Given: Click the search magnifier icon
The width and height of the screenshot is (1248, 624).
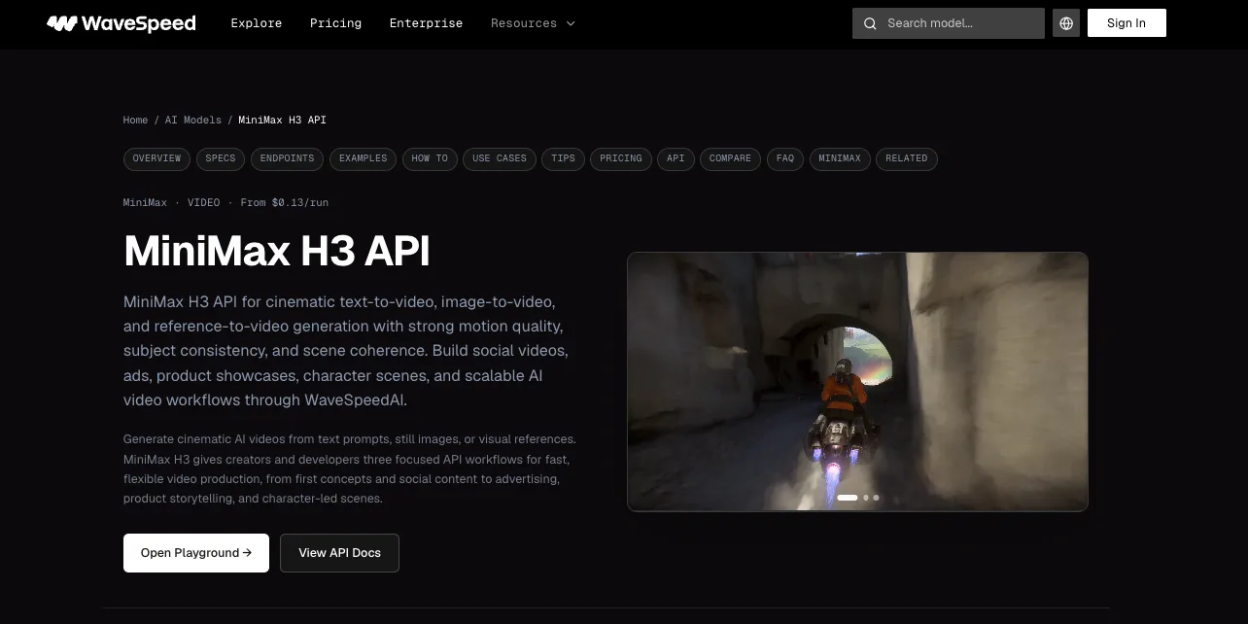Looking at the screenshot, I should pyautogui.click(x=870, y=23).
